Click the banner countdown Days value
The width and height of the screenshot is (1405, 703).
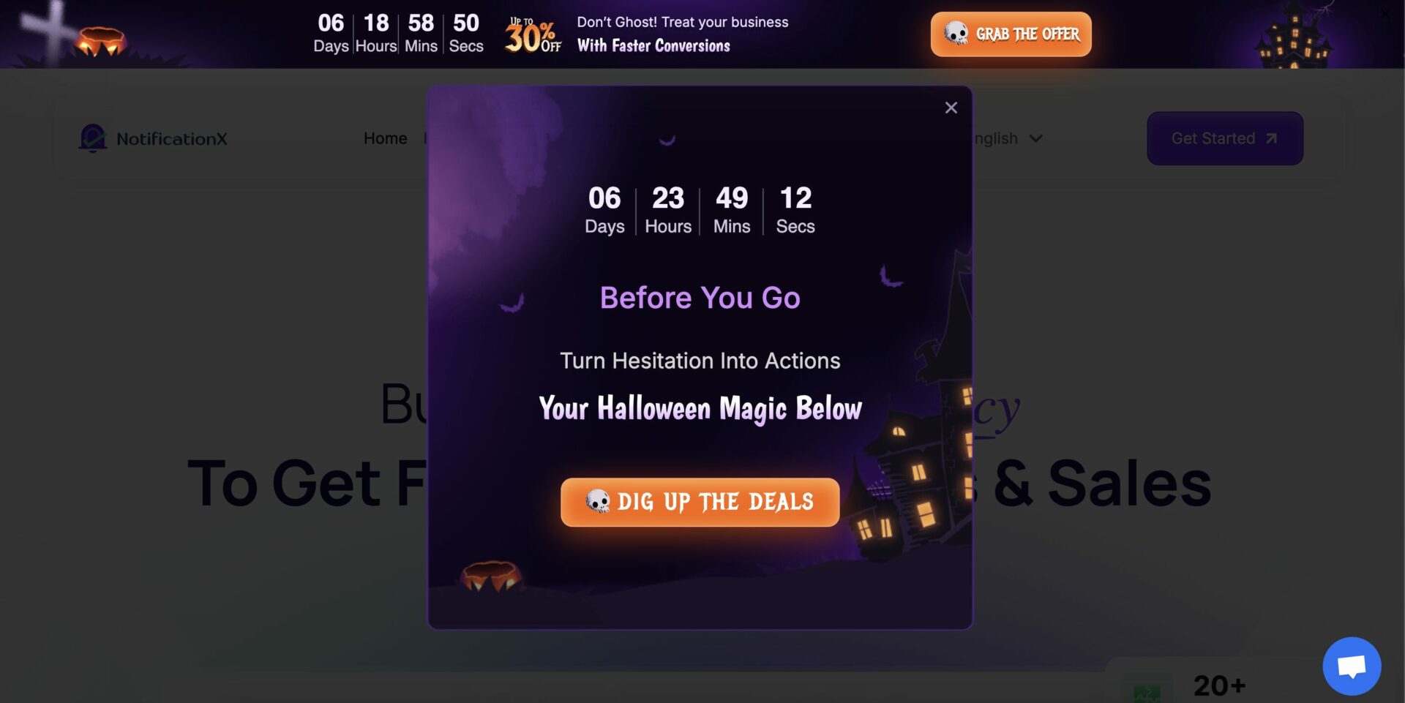(x=331, y=23)
